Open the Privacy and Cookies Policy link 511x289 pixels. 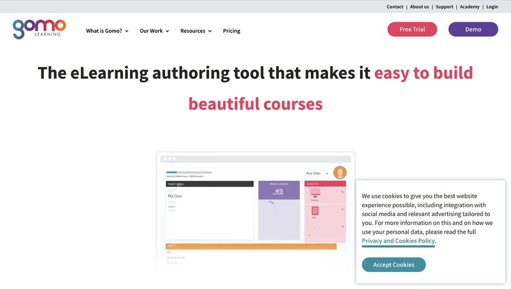tap(398, 241)
